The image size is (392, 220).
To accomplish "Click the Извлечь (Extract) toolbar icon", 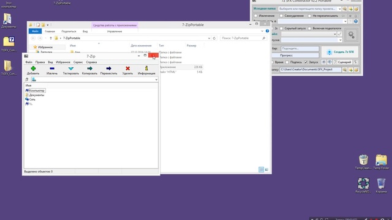I will [x=52, y=68].
